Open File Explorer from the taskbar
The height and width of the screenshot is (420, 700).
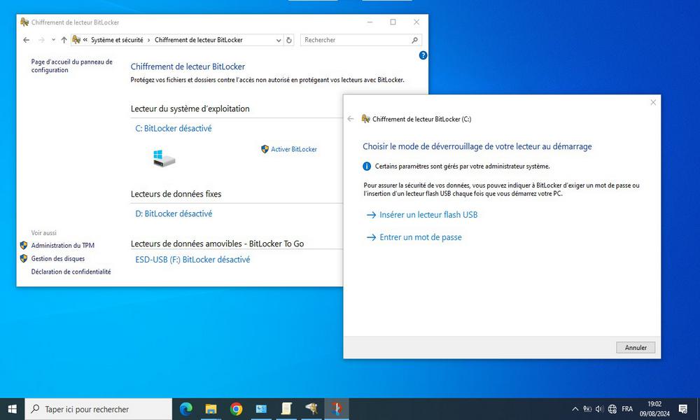(211, 409)
